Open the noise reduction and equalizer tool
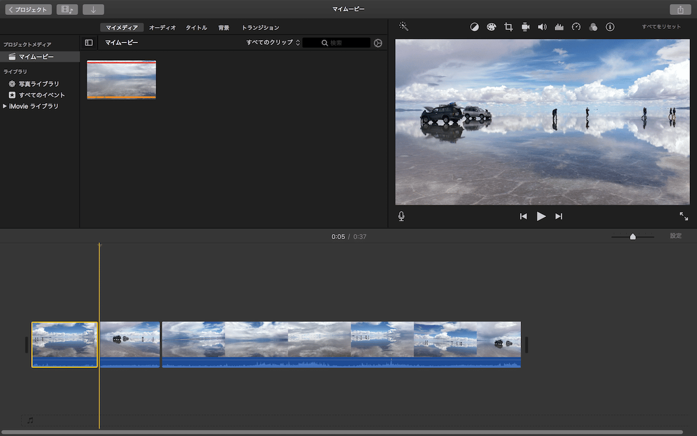This screenshot has width=697, height=436. [x=559, y=27]
